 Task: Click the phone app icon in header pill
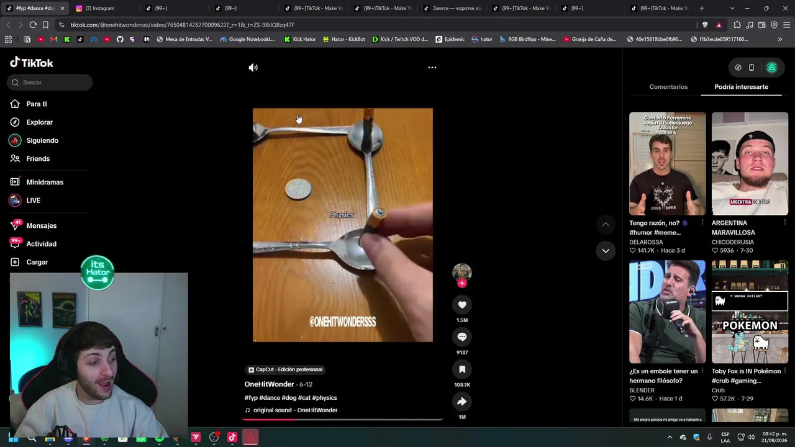752,68
